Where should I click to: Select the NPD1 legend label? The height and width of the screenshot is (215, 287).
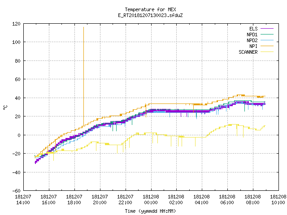point(252,34)
